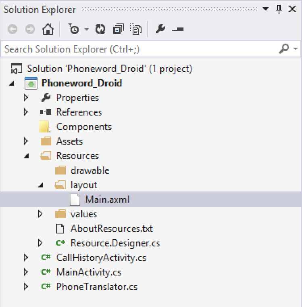
Task: Click in the Search Solution Explorer field
Action: (x=137, y=49)
